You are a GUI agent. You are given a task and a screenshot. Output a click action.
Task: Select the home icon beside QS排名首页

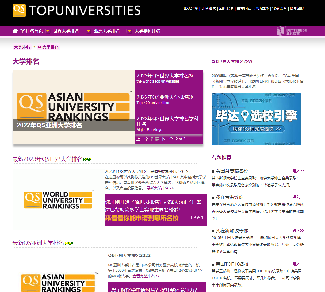(x=15, y=31)
